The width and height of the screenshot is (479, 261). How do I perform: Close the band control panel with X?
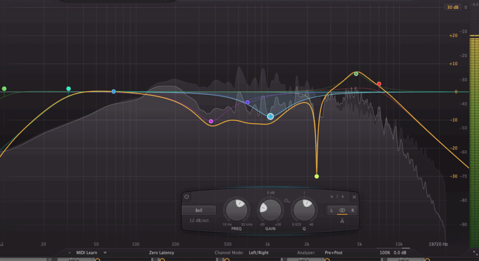[x=354, y=197]
